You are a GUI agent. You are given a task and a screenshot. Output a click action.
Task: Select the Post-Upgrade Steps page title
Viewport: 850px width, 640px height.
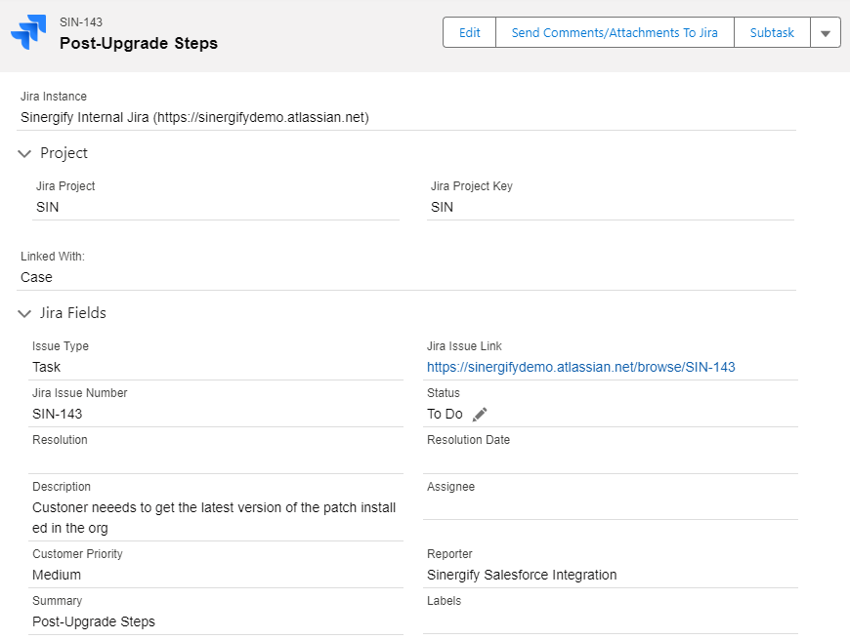tap(139, 43)
